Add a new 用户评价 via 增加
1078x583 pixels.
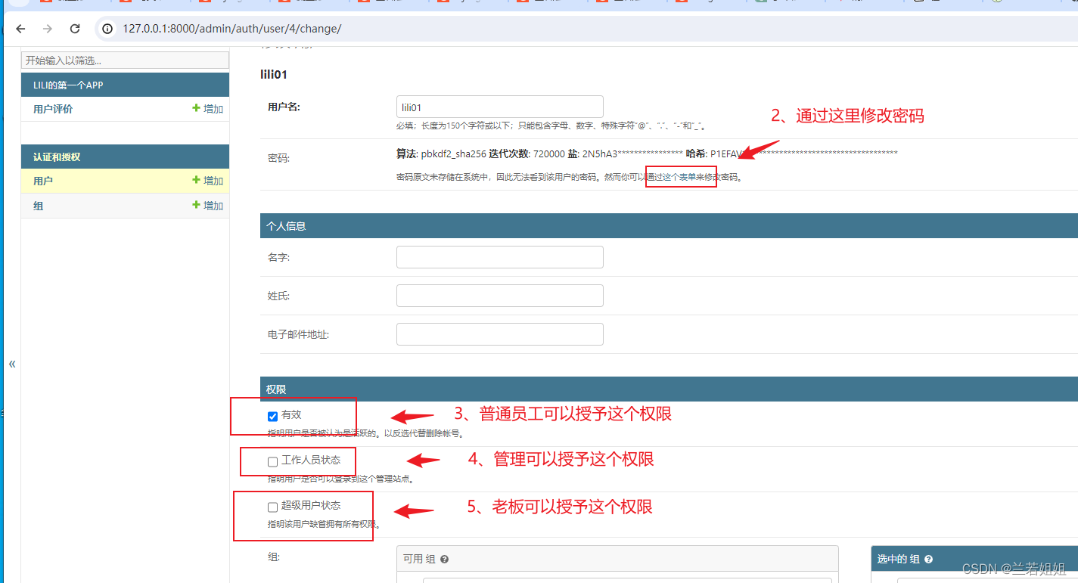(x=208, y=109)
